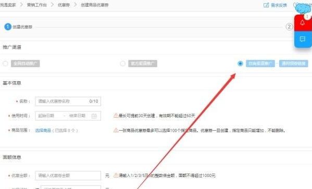The height and width of the screenshot is (189, 312).
Task: Click the step 1 circle indicator
Action: (x=8, y=27)
